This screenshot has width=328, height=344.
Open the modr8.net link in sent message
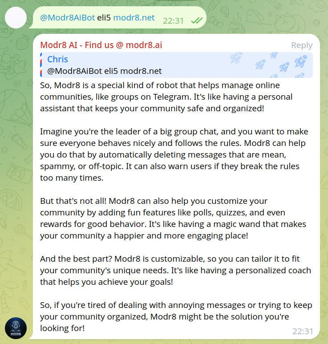134,18
